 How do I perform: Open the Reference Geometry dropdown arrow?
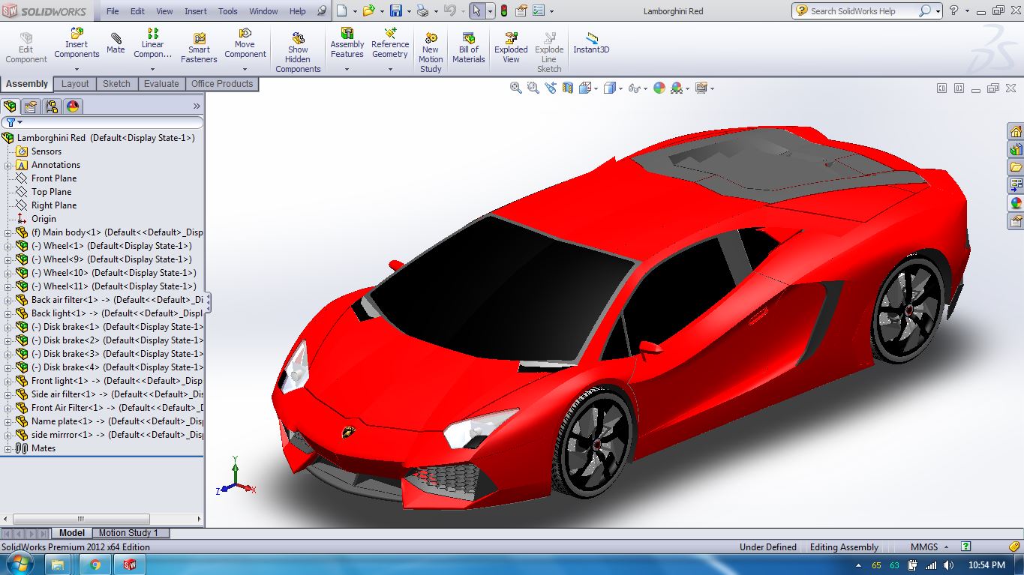390,70
